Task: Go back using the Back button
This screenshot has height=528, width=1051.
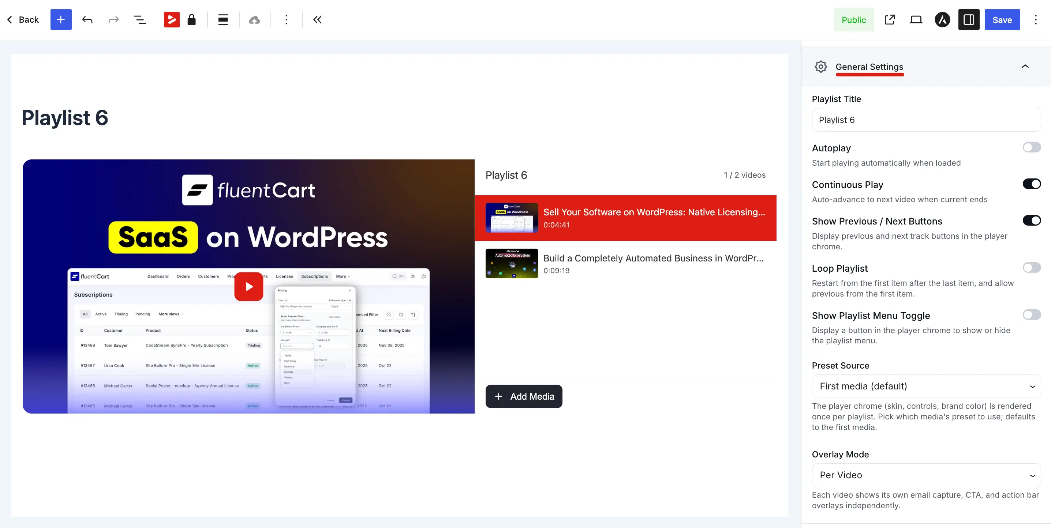Action: coord(23,20)
